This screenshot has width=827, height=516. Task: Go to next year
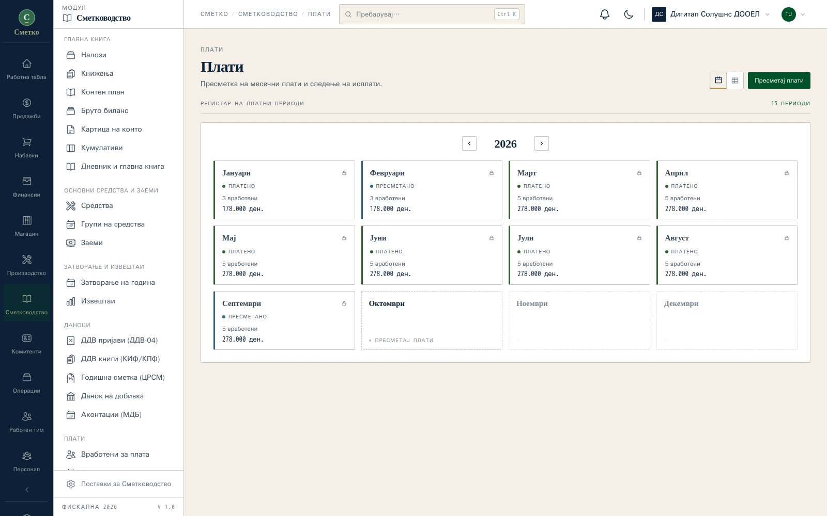click(x=542, y=143)
